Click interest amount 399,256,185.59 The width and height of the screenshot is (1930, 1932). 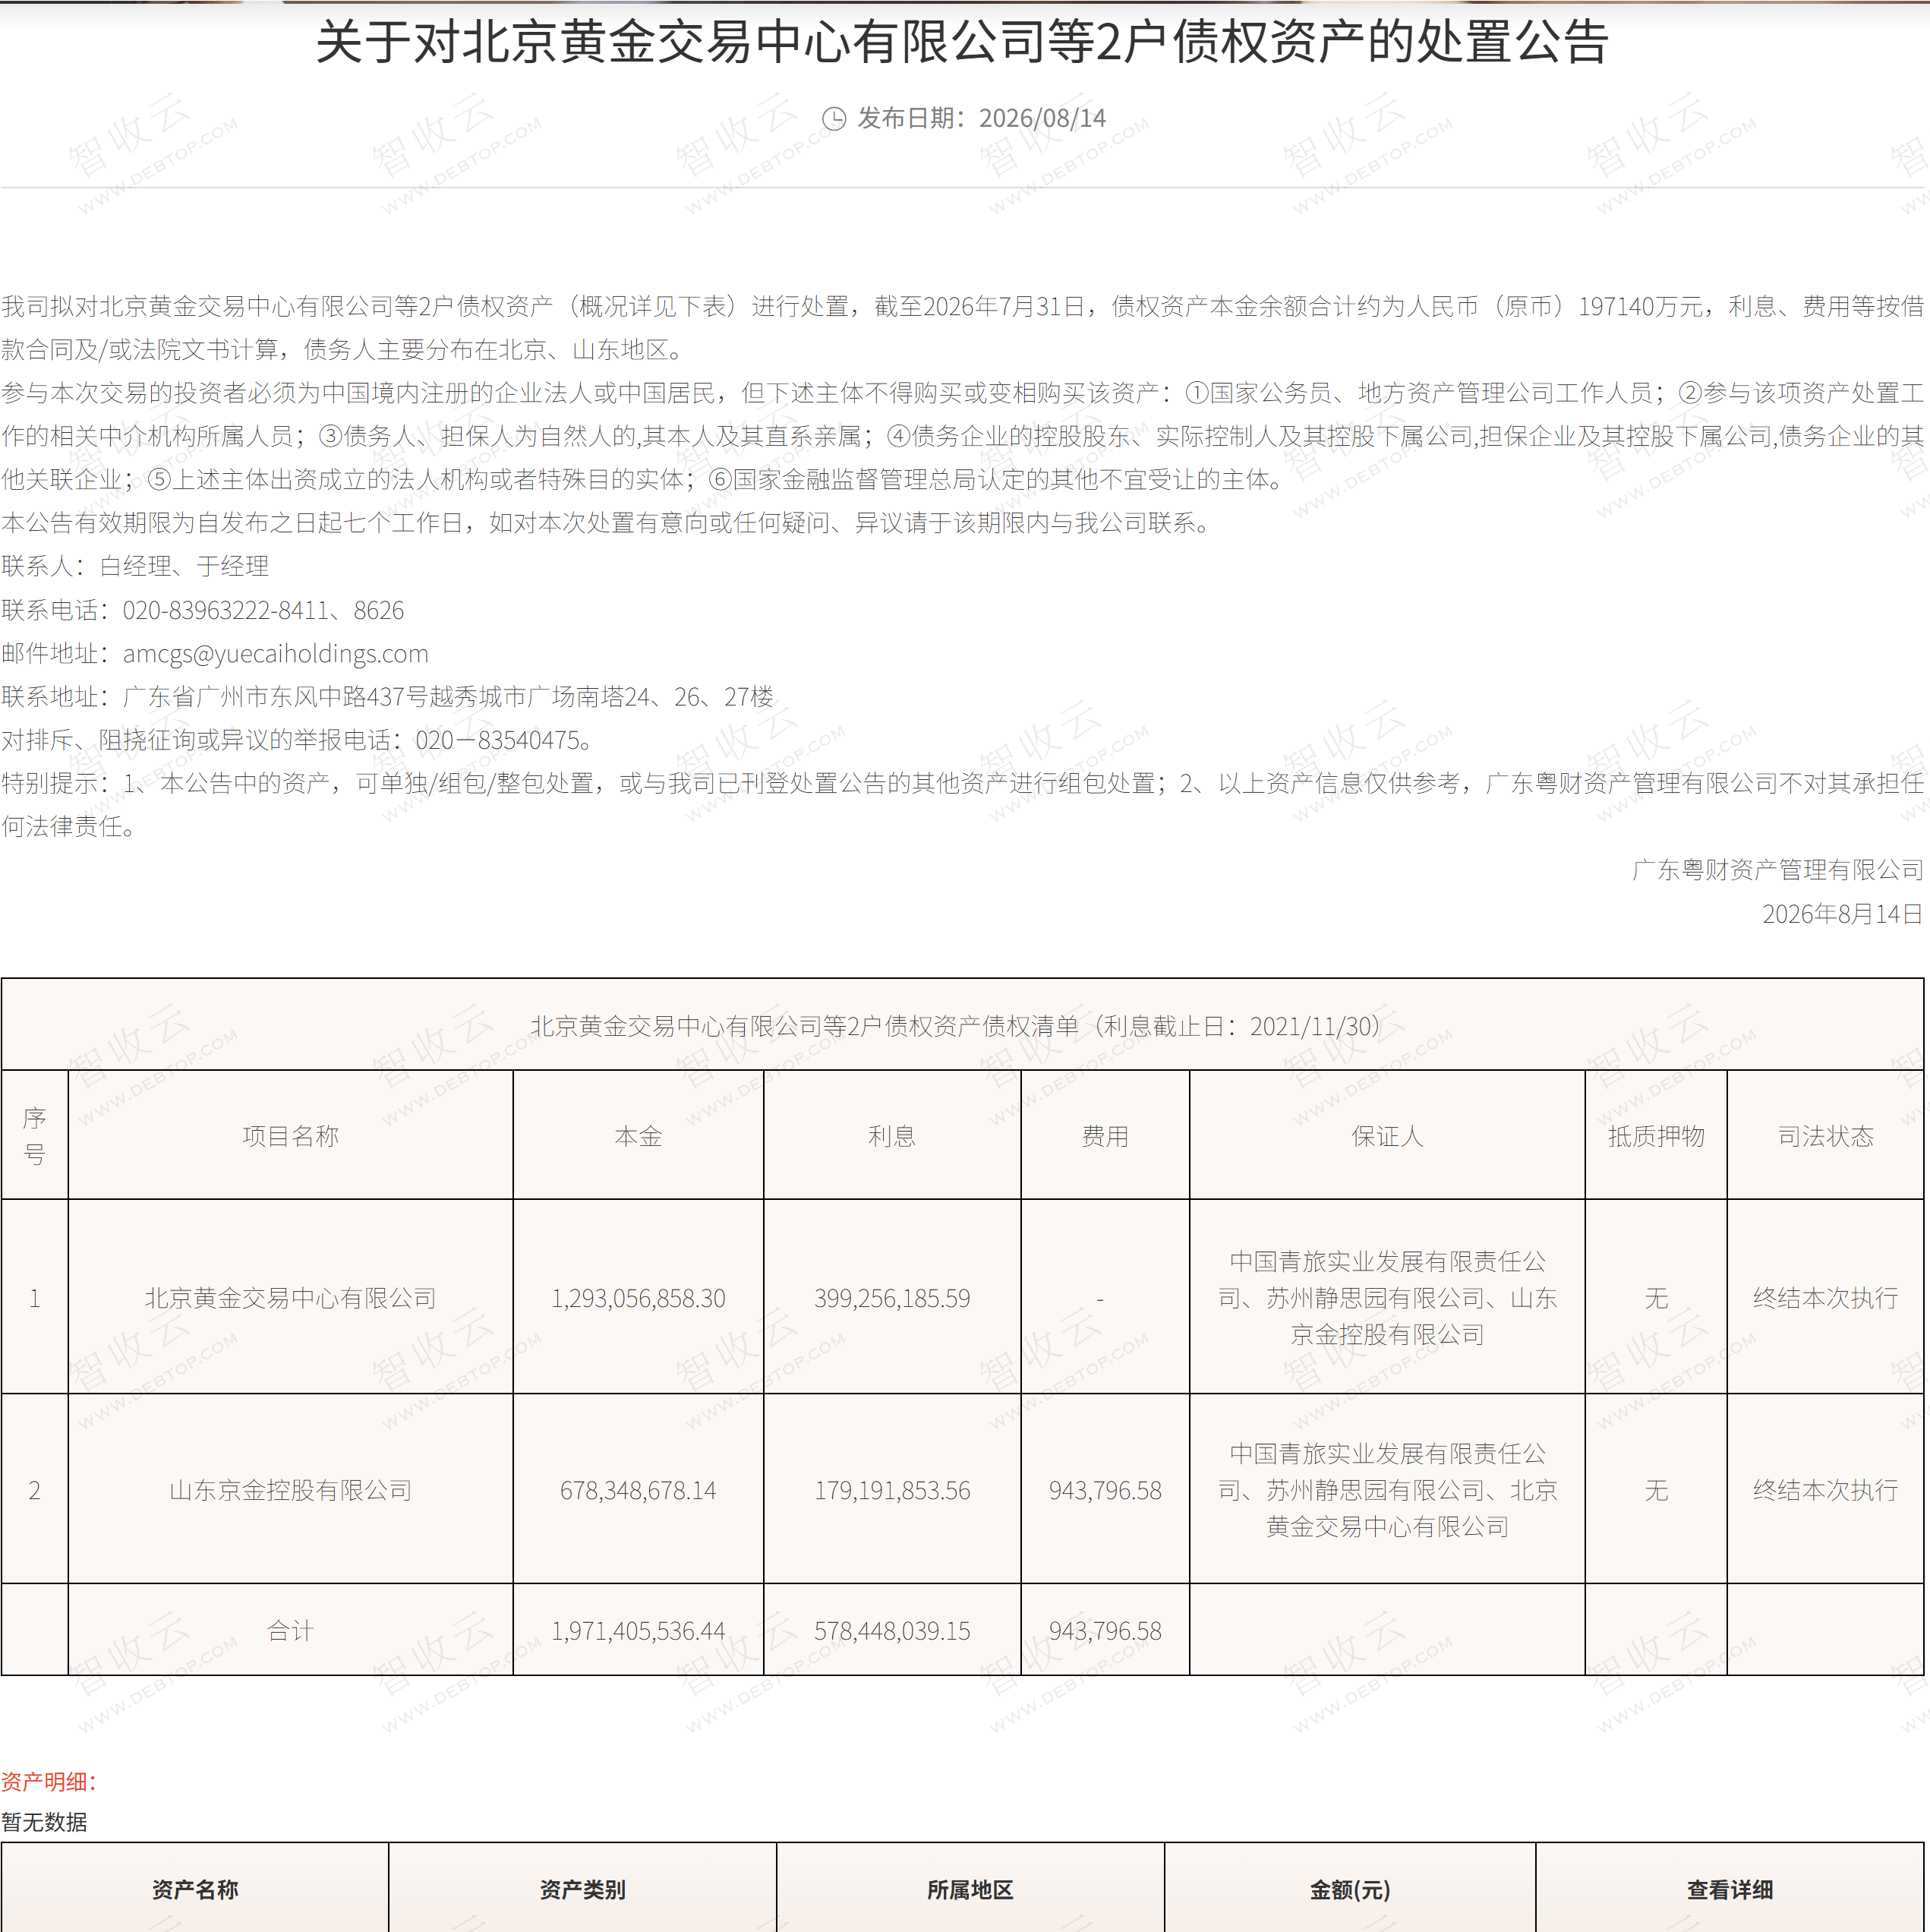892,1298
